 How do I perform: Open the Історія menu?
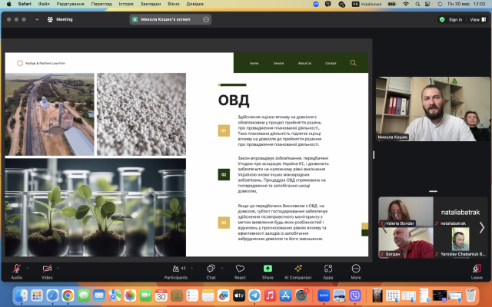click(x=126, y=4)
